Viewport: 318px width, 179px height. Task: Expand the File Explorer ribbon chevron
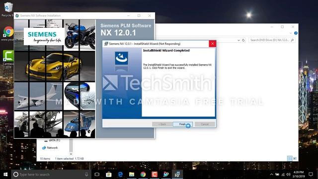[291, 33]
